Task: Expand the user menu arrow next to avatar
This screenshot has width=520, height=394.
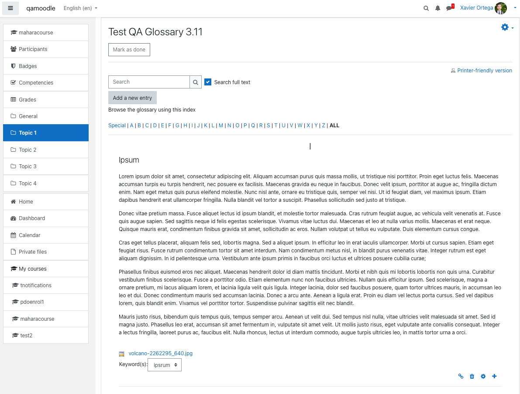Action: (515, 7)
